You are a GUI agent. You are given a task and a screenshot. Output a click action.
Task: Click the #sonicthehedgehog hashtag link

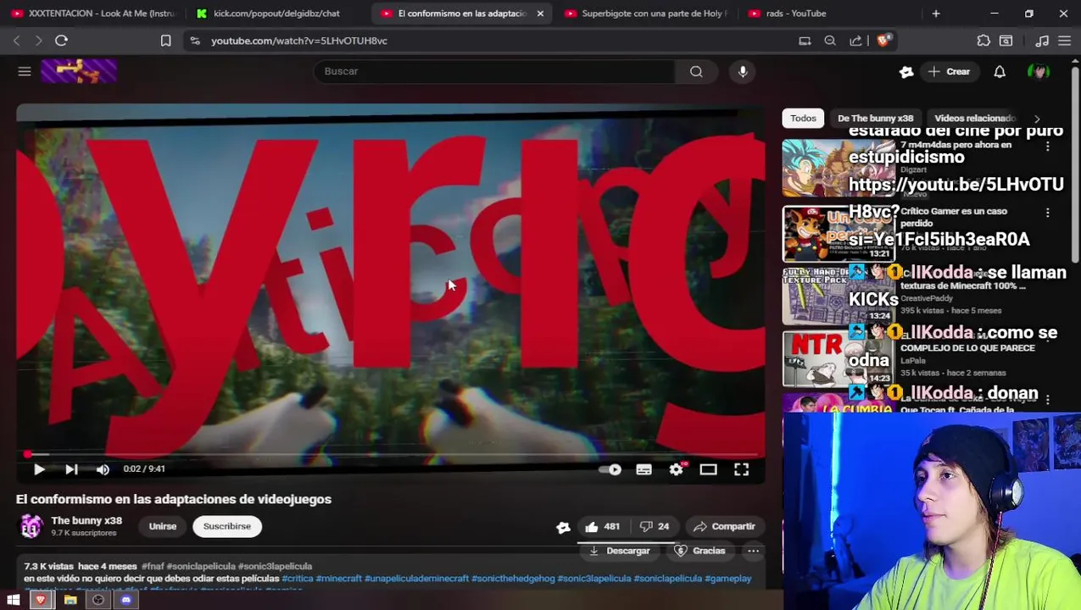tap(513, 579)
